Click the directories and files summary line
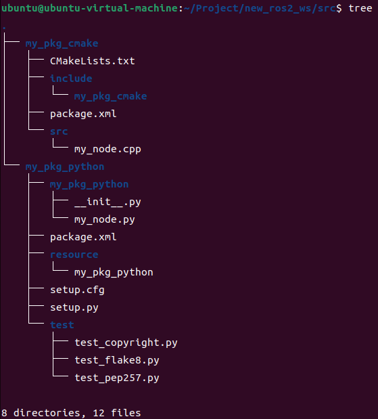The width and height of the screenshot is (378, 419). 71,413
